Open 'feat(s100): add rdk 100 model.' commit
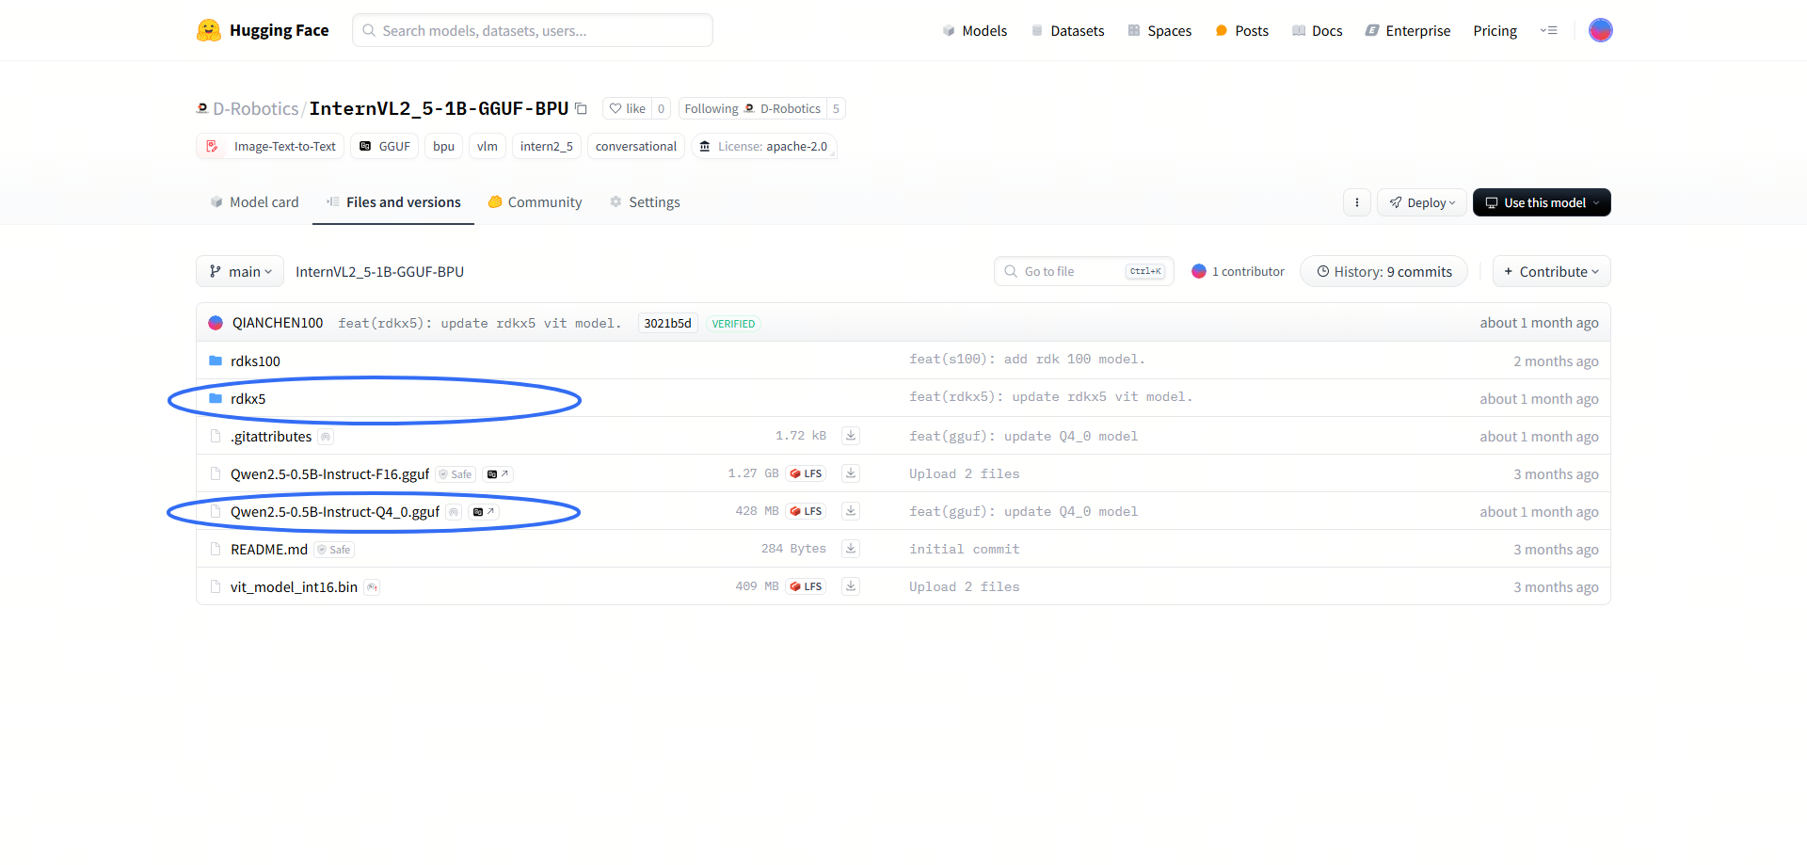 point(1027,359)
